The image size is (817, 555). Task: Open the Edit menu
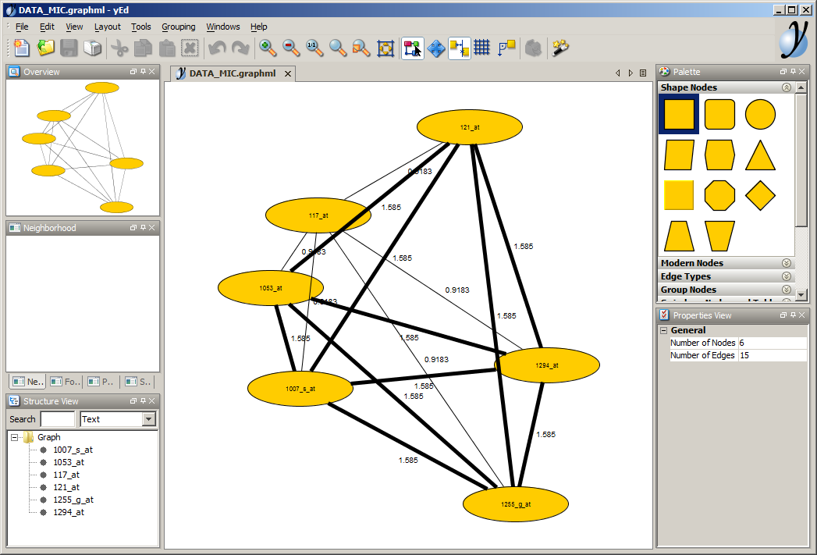[47, 27]
